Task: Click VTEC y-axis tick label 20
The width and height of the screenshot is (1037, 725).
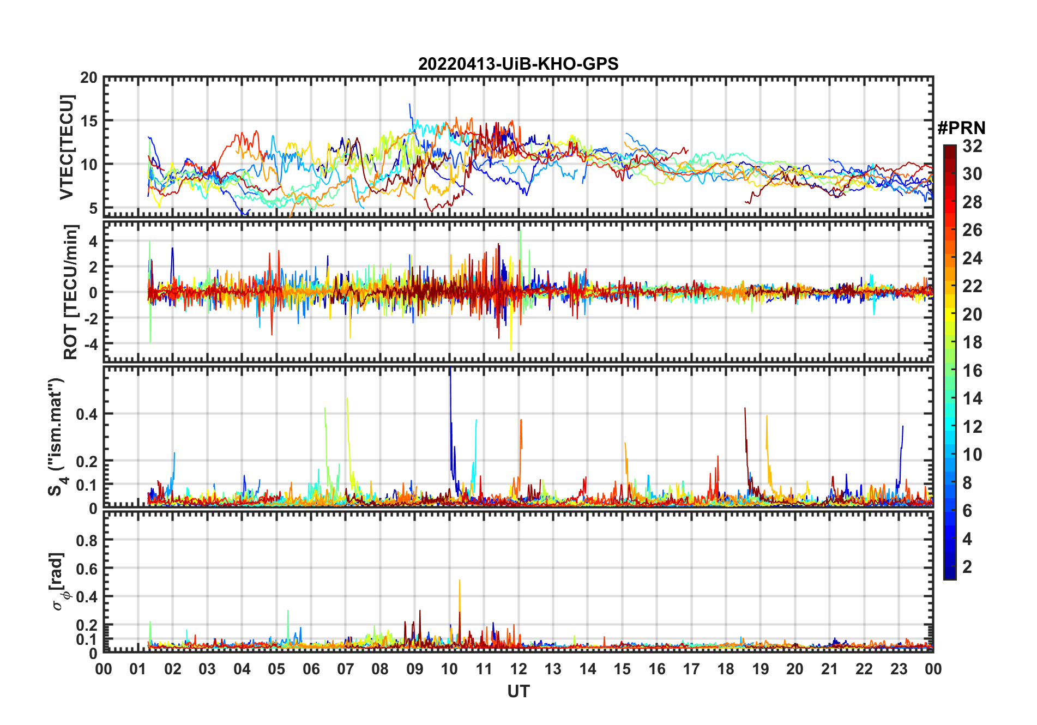Action: point(89,78)
